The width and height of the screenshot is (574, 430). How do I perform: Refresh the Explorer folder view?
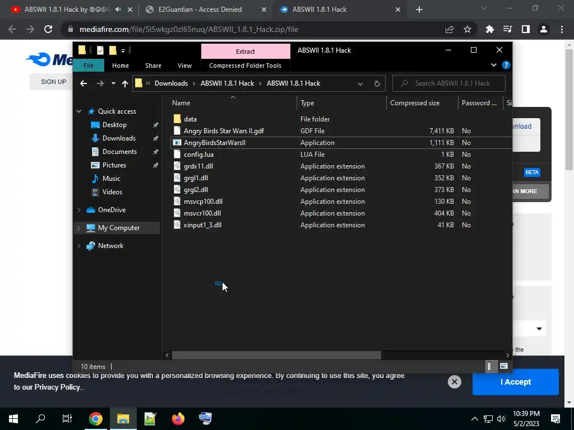click(377, 84)
